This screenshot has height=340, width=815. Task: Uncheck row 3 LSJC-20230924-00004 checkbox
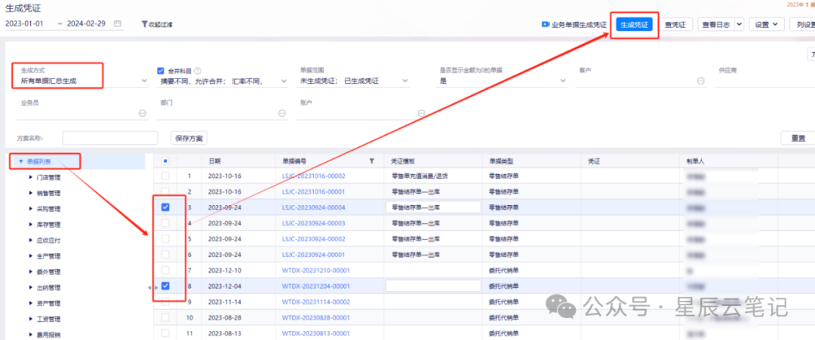click(165, 207)
